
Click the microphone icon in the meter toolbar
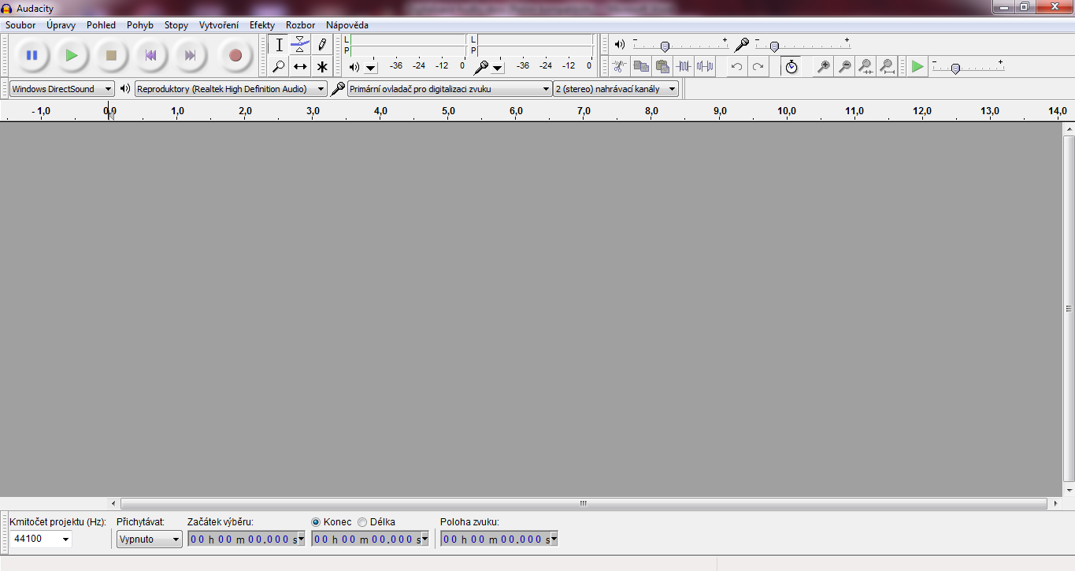(x=481, y=67)
